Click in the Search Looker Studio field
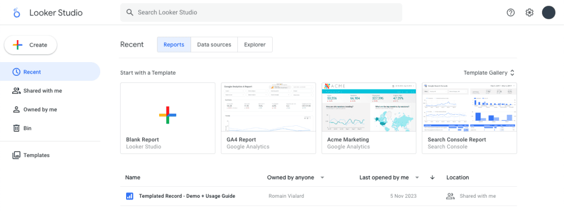This screenshot has width=564, height=211. 261,13
